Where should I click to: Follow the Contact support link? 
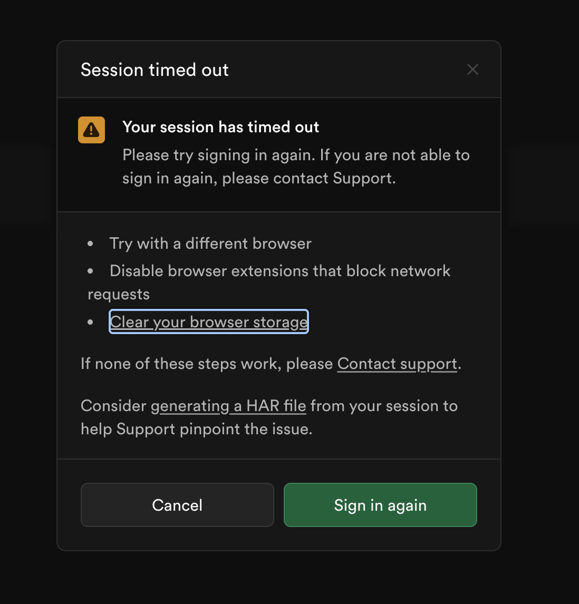(x=397, y=364)
